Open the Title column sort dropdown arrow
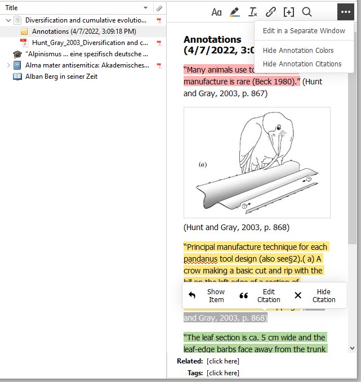 pyautogui.click(x=146, y=8)
